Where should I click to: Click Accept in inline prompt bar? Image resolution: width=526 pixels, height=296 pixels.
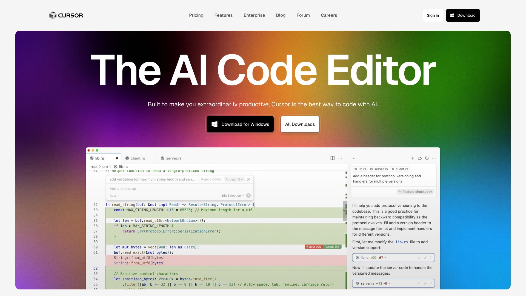(x=235, y=179)
